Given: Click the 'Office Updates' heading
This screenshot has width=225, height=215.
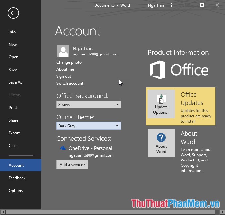Looking at the screenshot, I should pyautogui.click(x=192, y=99).
